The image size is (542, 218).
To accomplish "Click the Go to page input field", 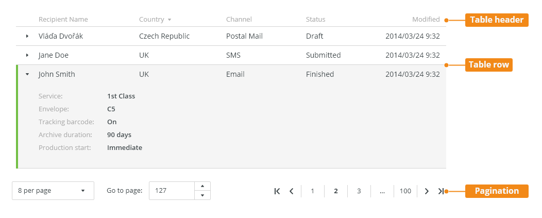I will coord(172,191).
